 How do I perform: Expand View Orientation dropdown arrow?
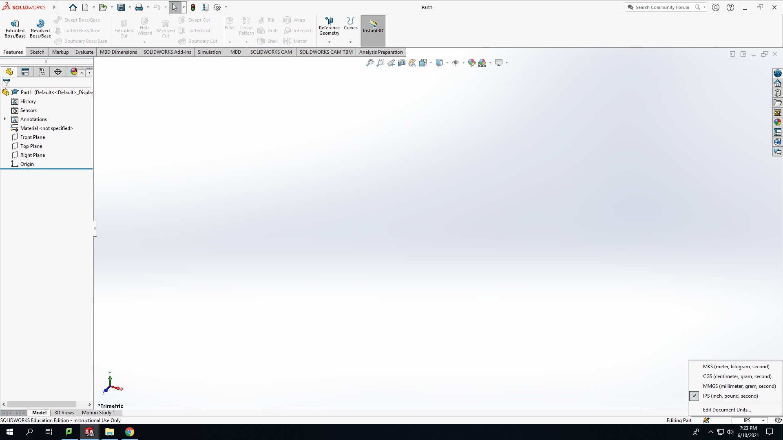(431, 63)
